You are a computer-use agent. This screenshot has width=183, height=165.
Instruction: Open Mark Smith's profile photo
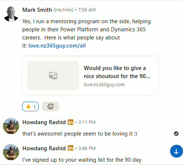pyautogui.click(x=11, y=14)
